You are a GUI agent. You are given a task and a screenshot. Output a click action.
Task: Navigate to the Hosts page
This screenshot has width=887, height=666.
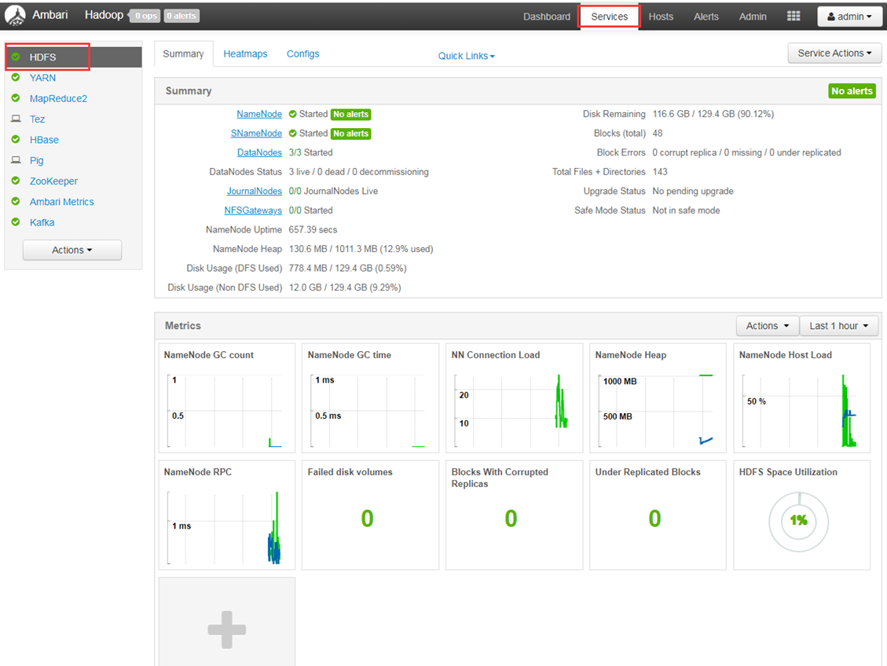(661, 16)
